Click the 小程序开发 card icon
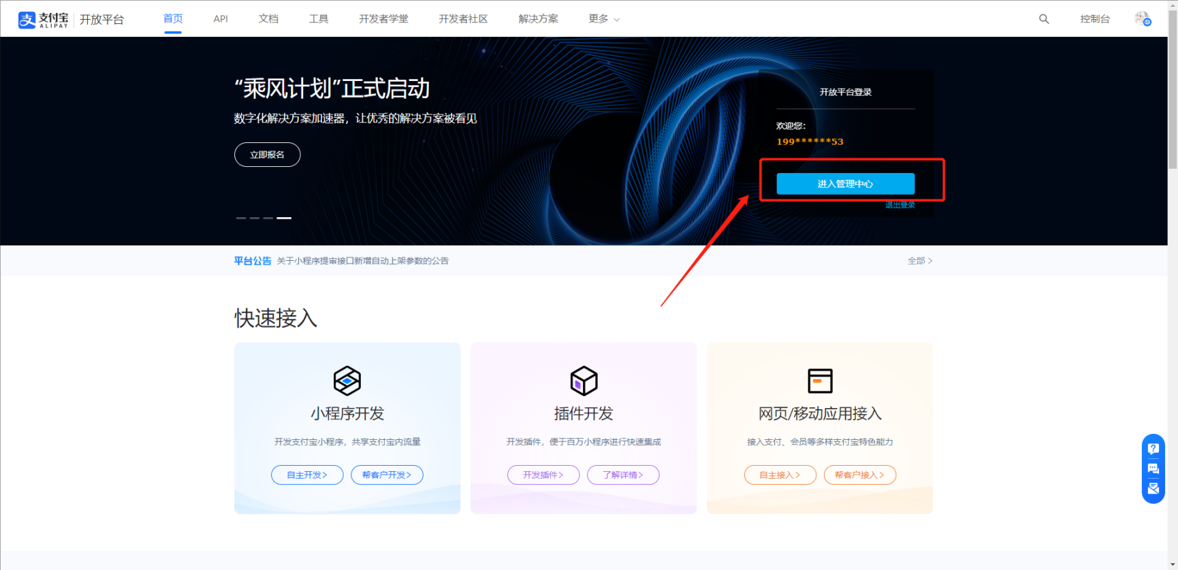The image size is (1178, 570). [347, 381]
